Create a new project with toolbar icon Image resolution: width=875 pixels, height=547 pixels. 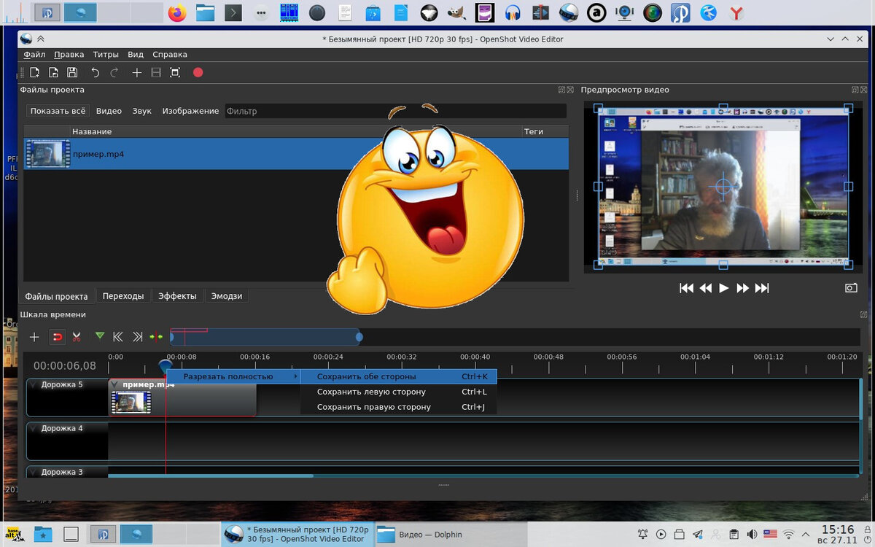click(34, 72)
